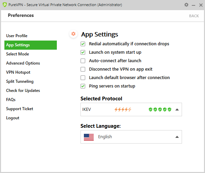Open the Selected Protocol IKEV dropdown
Screen dimensions: 205x173
pyautogui.click(x=131, y=109)
